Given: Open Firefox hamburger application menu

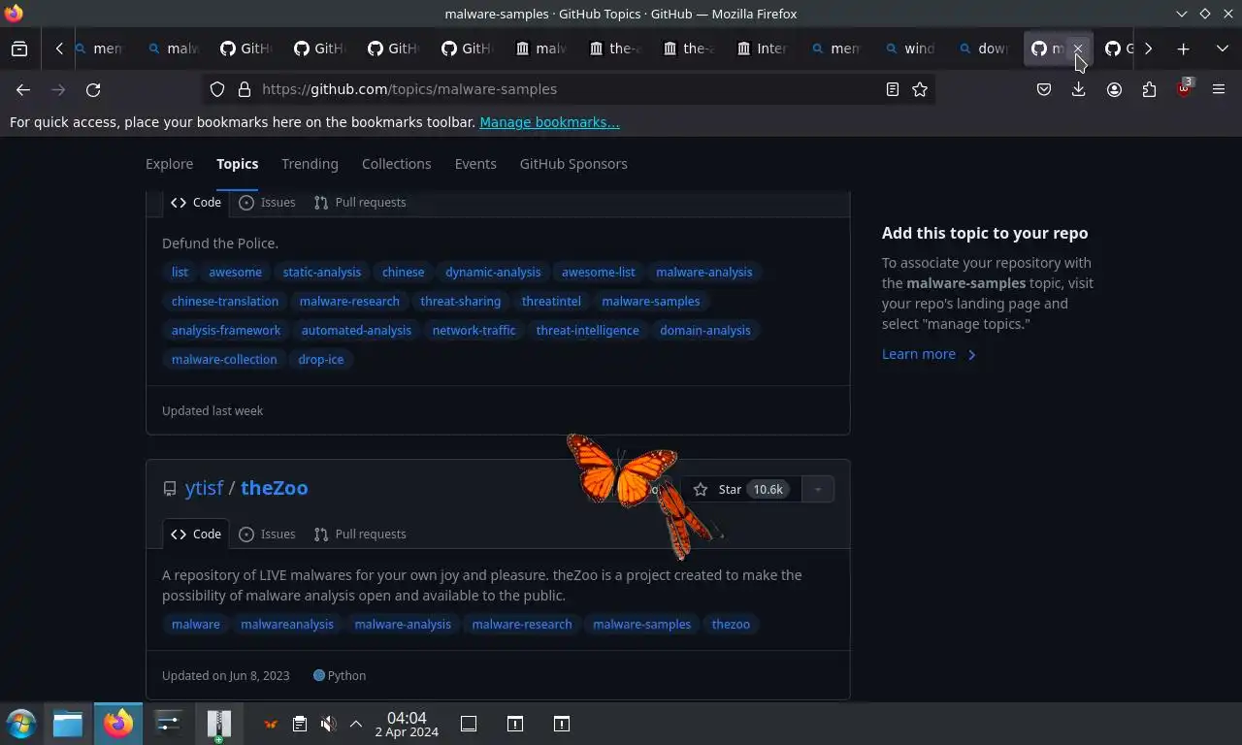Looking at the screenshot, I should pos(1219,89).
